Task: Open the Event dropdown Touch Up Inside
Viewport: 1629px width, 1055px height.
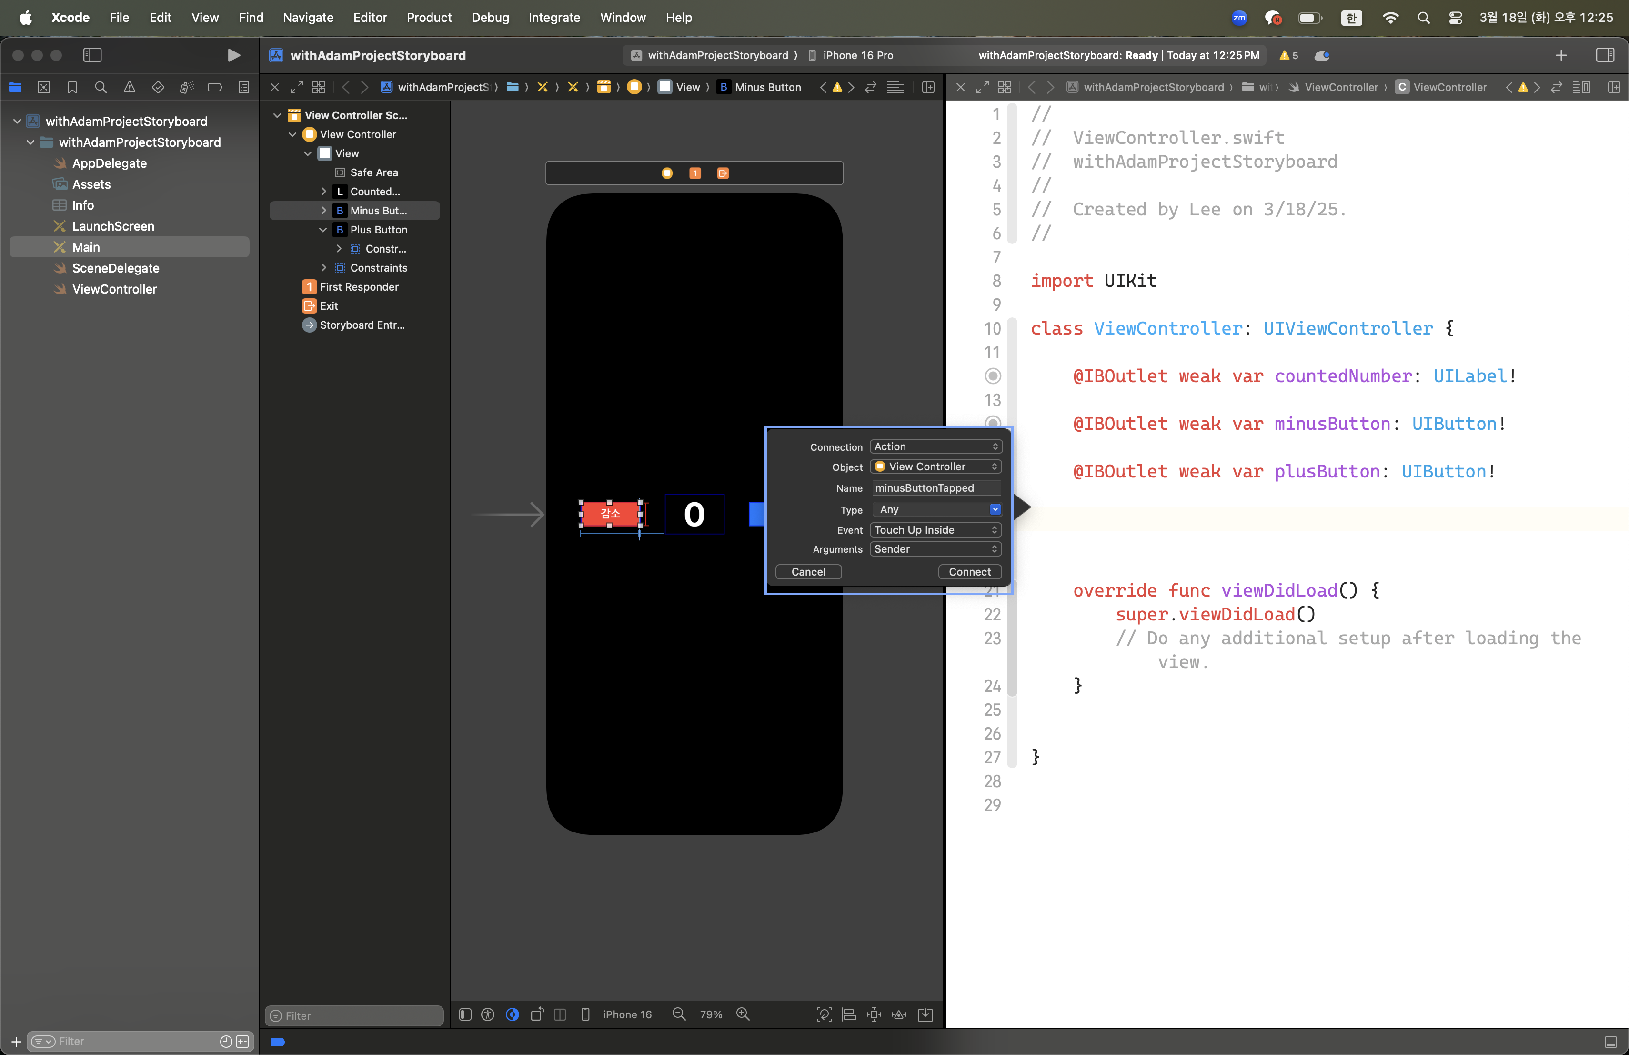Action: point(935,530)
